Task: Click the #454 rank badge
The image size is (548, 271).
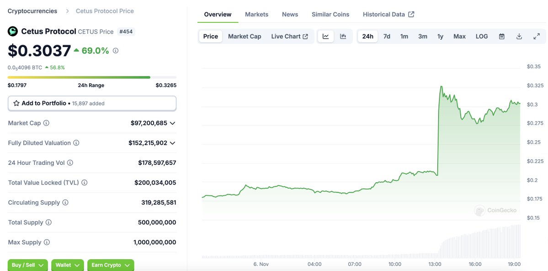Action: [126, 32]
